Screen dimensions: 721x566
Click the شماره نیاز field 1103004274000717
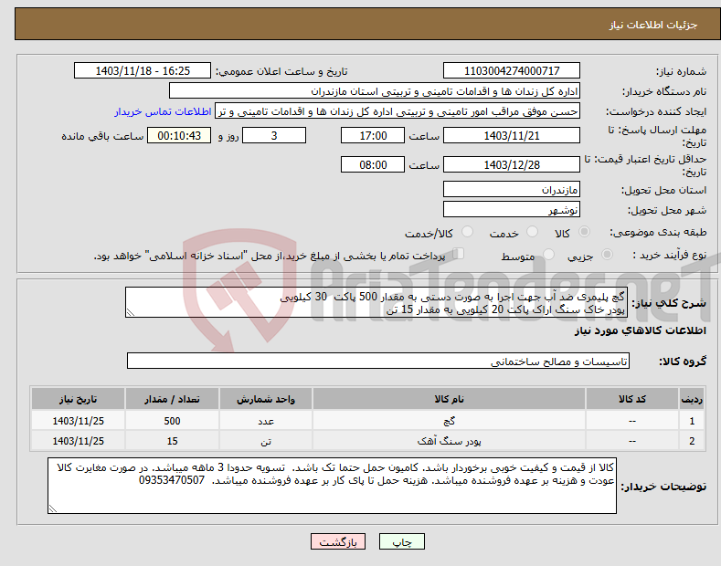tap(512, 71)
